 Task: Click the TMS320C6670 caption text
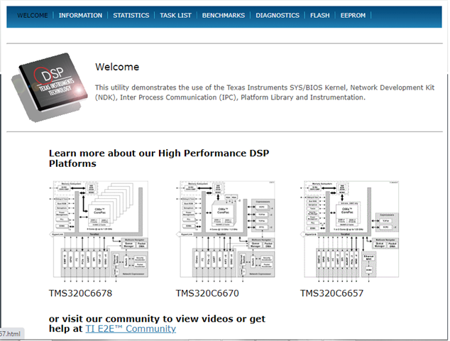pos(207,293)
